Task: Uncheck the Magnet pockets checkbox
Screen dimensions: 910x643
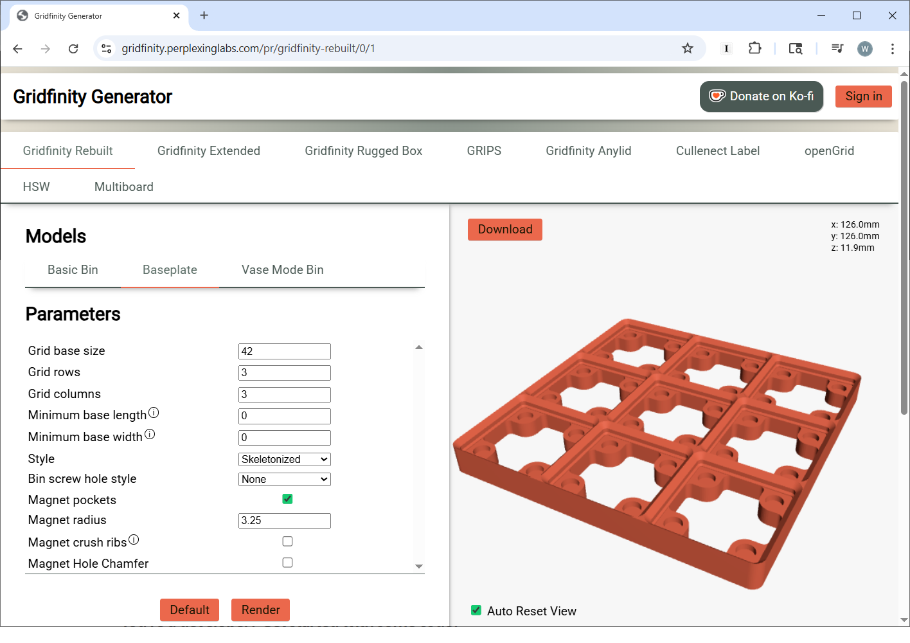Action: click(287, 499)
